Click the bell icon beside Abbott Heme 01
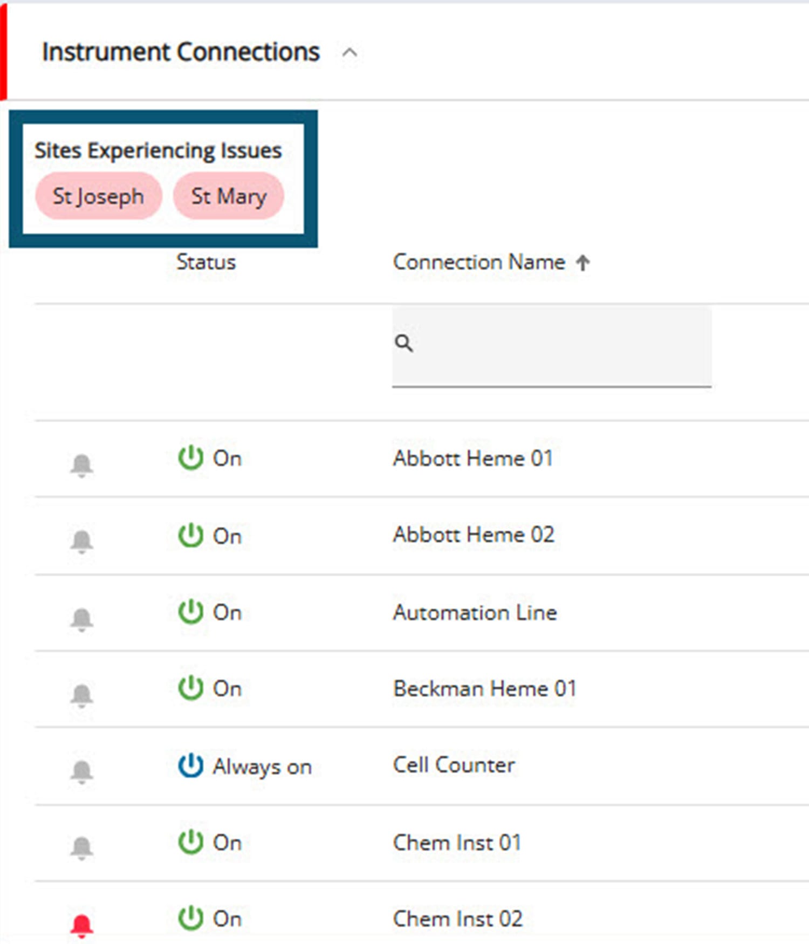The width and height of the screenshot is (809, 944). click(x=81, y=464)
